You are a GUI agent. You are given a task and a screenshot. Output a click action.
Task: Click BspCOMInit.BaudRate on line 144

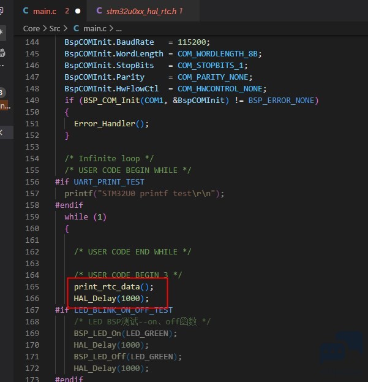[109, 42]
